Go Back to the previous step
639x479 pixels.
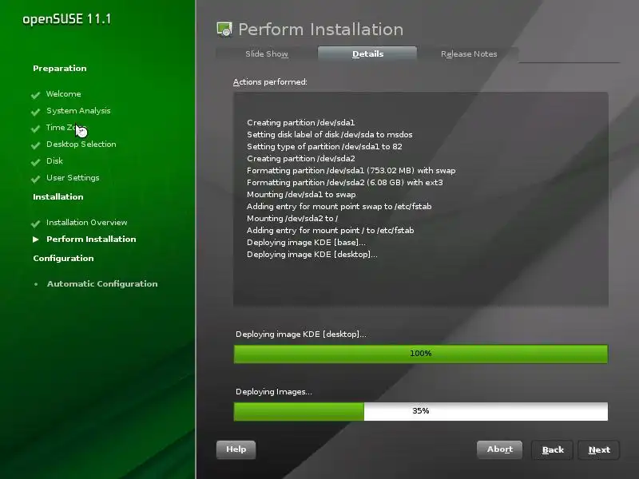[x=553, y=450]
